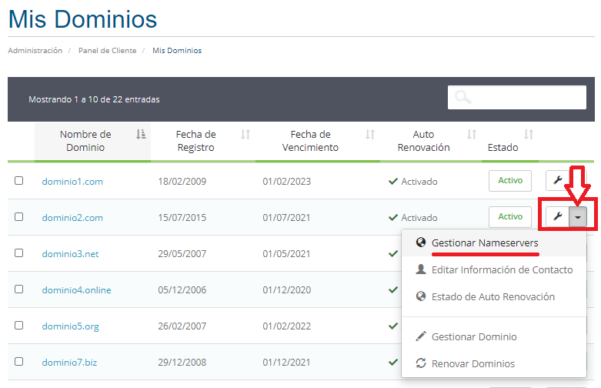Click registration date 18/02/2009
The image size is (601, 388).
pos(182,182)
